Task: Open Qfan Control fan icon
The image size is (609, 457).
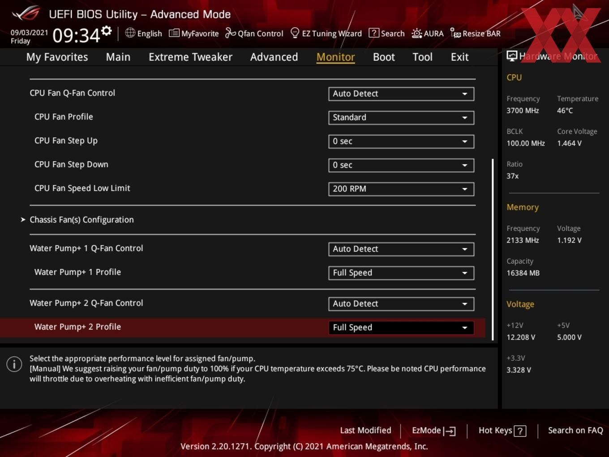Action: tap(230, 33)
